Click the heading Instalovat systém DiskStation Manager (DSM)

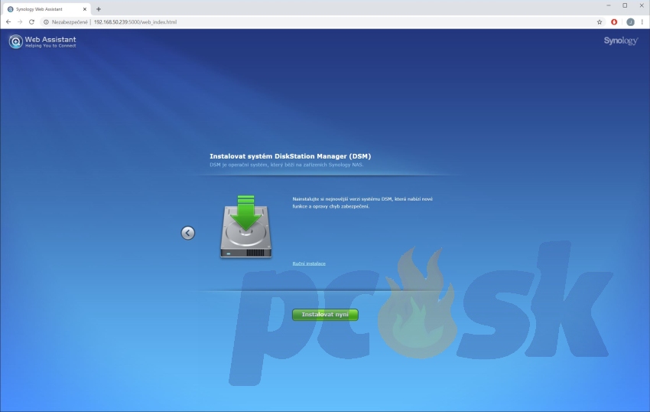pyautogui.click(x=290, y=156)
